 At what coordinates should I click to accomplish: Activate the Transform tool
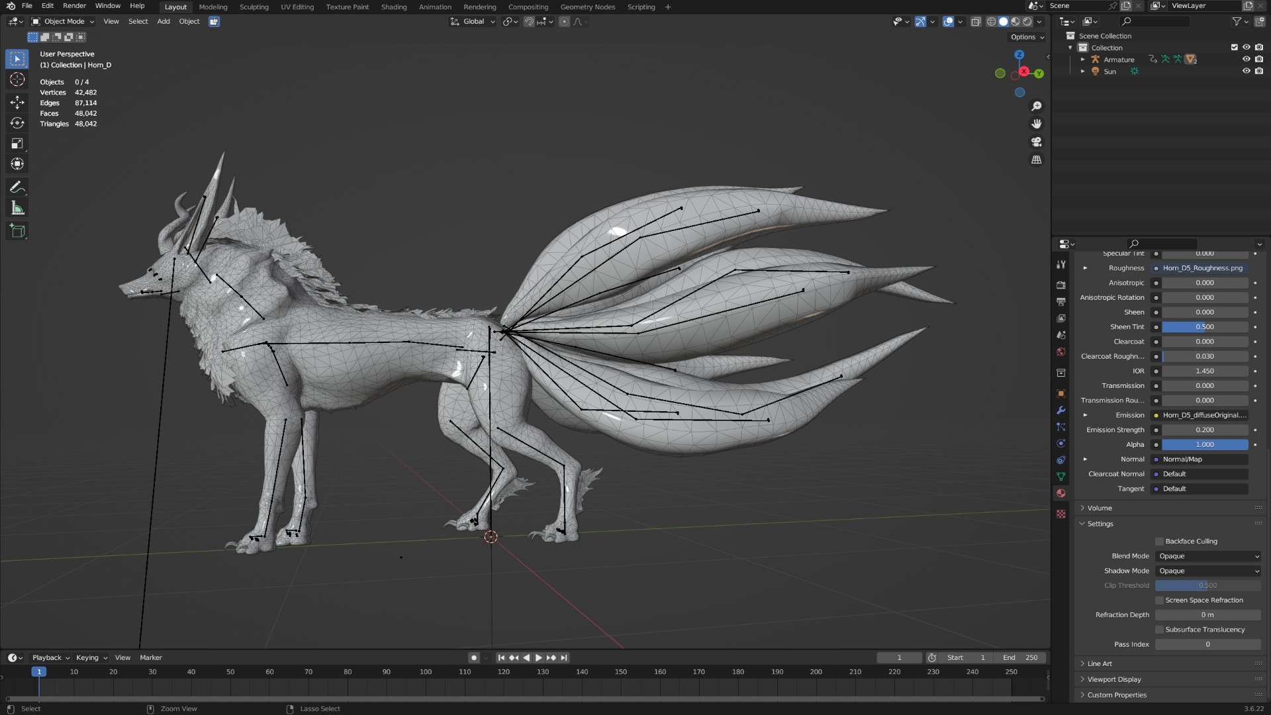click(18, 164)
